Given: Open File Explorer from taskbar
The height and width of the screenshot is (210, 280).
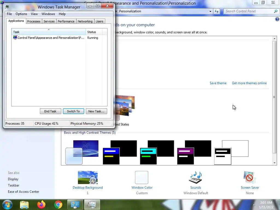Looking at the screenshot, I should click(x=24, y=205).
